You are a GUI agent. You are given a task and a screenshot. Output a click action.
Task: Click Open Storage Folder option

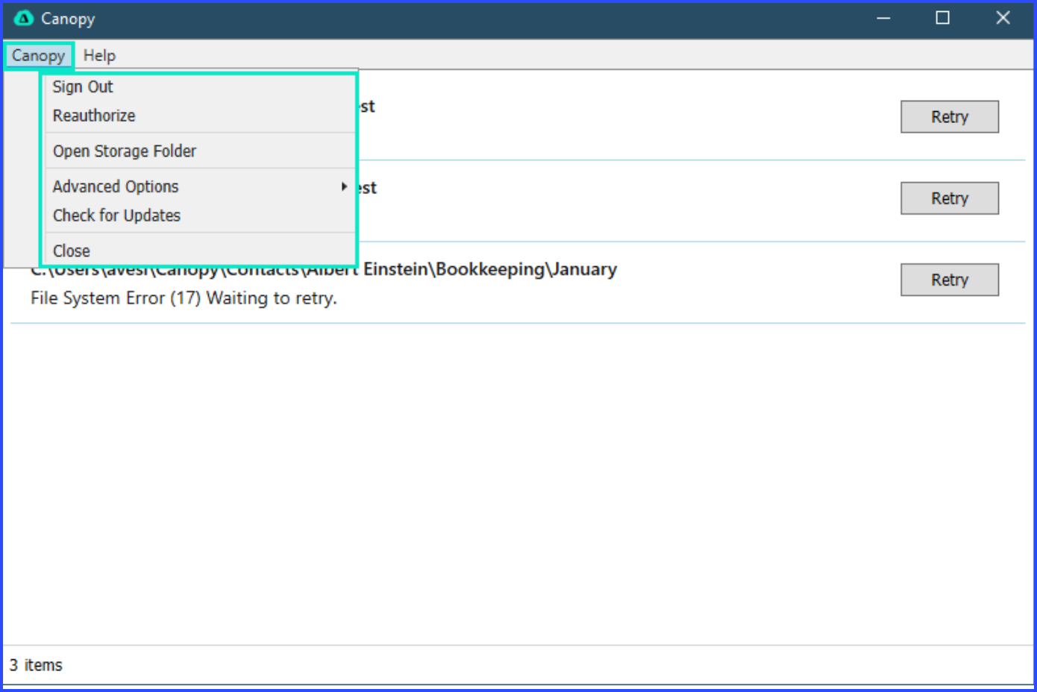tap(198, 151)
